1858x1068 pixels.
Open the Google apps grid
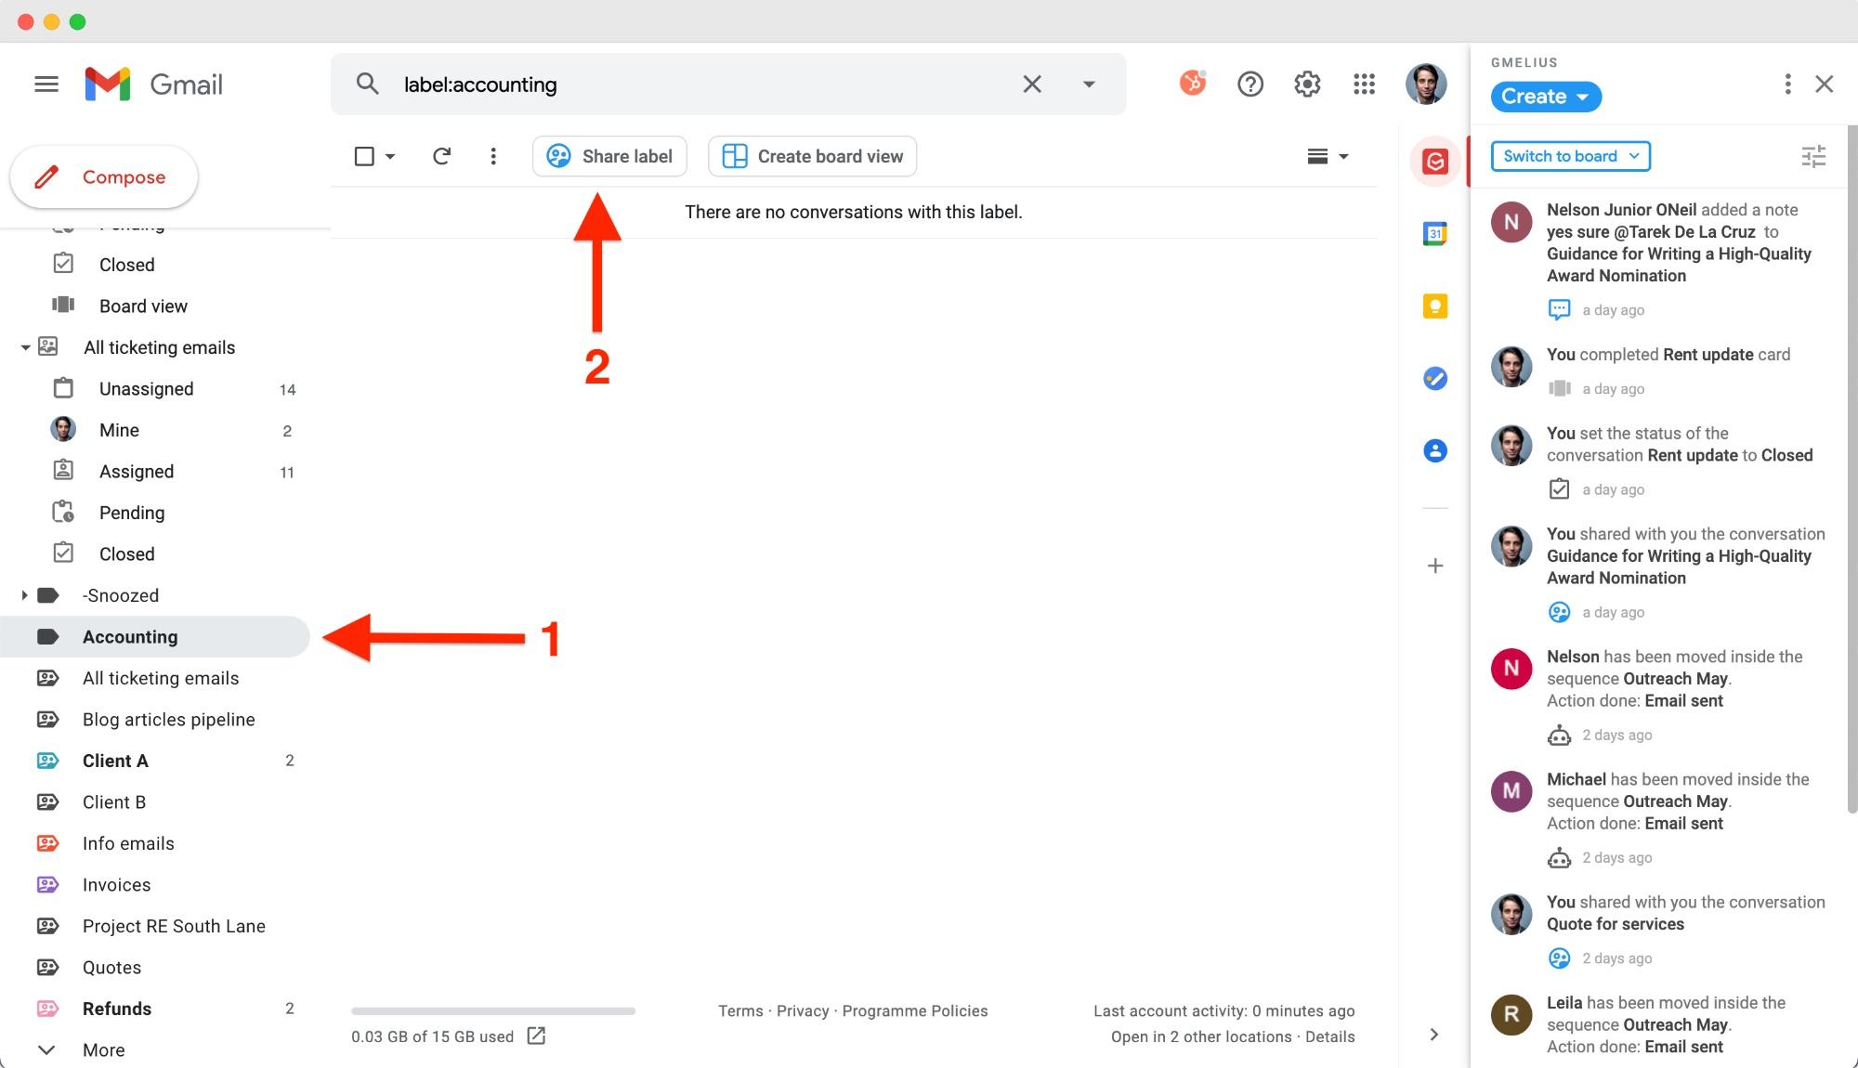pos(1364,84)
